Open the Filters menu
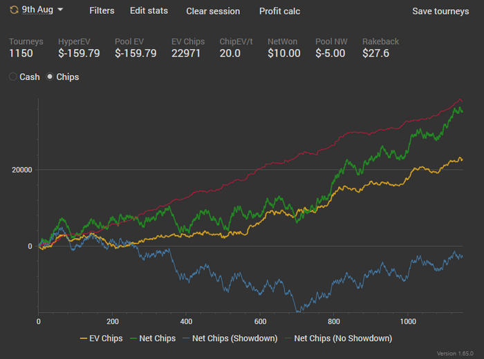Screen dimensions: 484x359 pos(102,11)
